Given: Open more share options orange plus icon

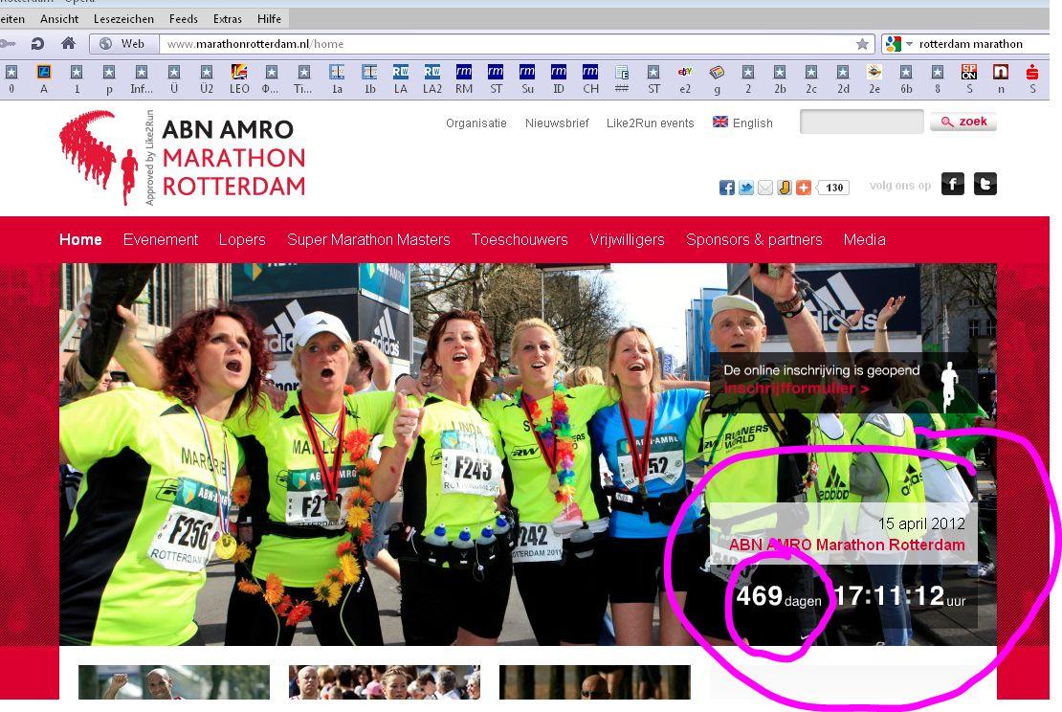Looking at the screenshot, I should pos(804,188).
